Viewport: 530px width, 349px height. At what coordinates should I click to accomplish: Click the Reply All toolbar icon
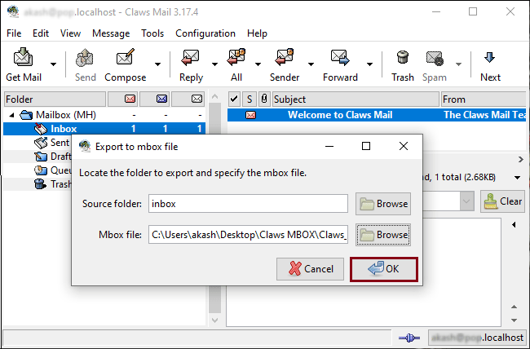236,58
